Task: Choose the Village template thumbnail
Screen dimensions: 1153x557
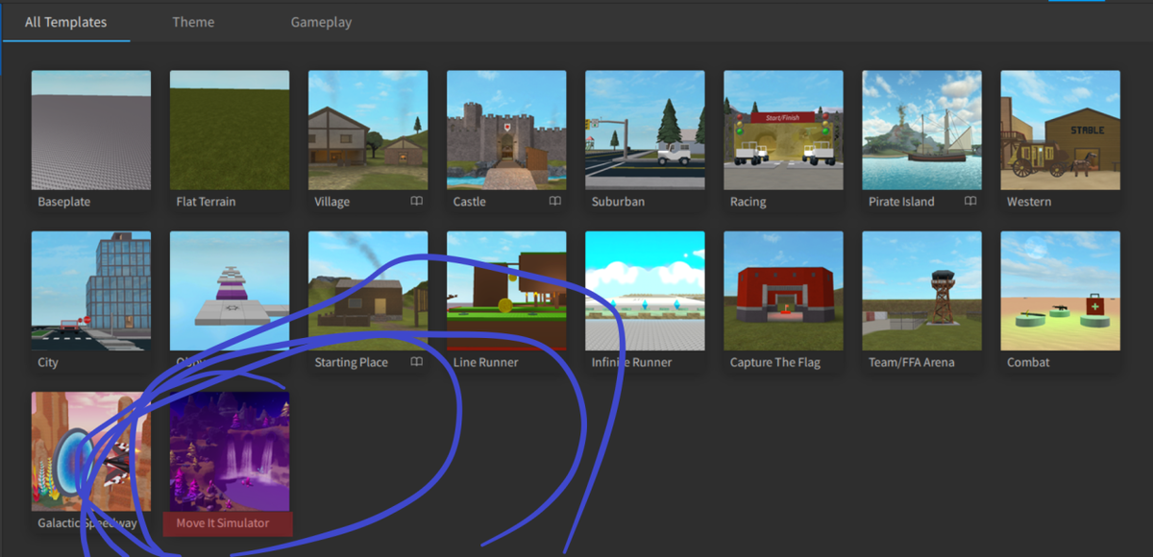Action: coord(368,130)
